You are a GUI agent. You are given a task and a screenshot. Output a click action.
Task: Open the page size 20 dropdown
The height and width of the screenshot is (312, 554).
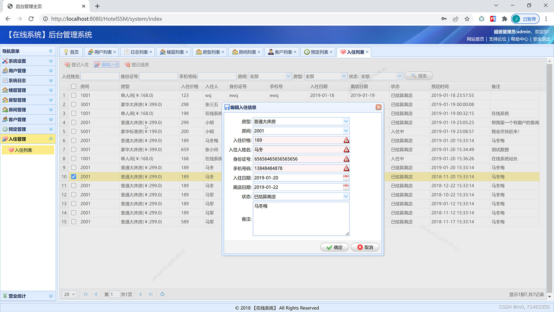(69, 294)
